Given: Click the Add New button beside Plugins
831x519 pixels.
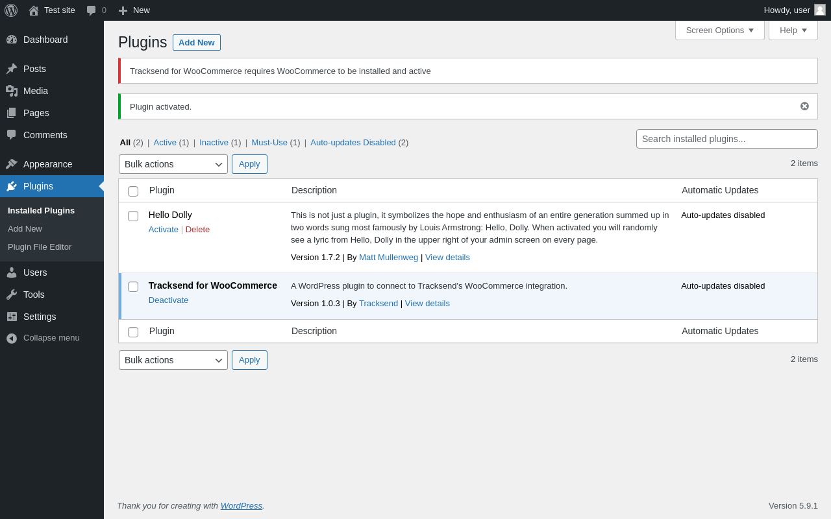Looking at the screenshot, I should 196,43.
